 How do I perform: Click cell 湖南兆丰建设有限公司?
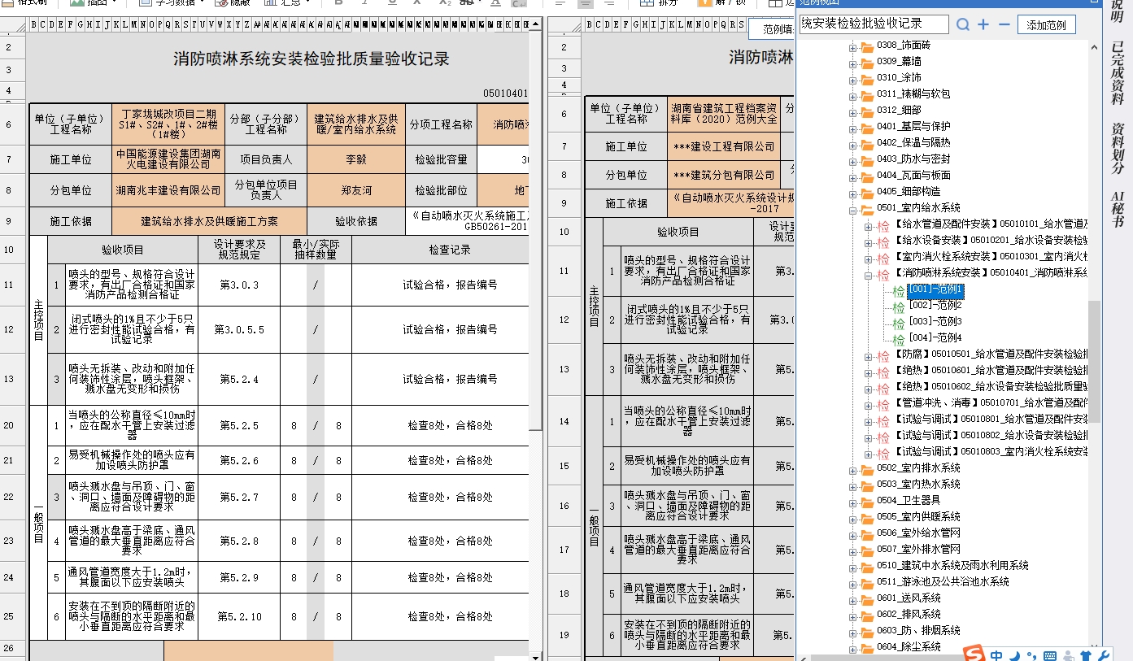[x=168, y=191]
